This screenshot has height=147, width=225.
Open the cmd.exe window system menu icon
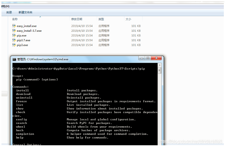coord(14,59)
